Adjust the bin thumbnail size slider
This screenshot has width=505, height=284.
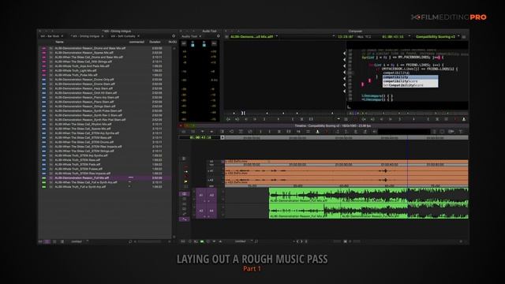(x=149, y=241)
